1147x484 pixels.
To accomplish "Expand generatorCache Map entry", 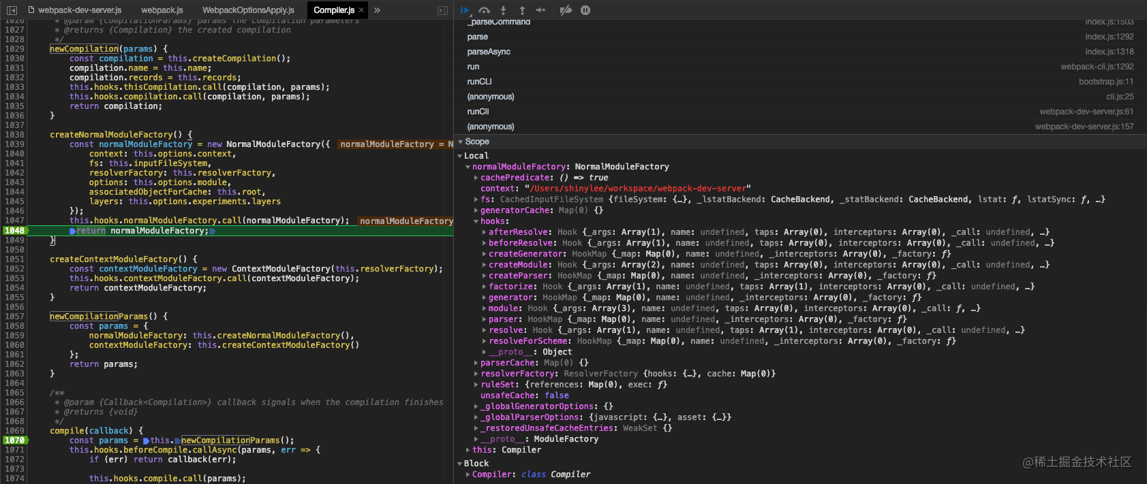I will pos(476,210).
